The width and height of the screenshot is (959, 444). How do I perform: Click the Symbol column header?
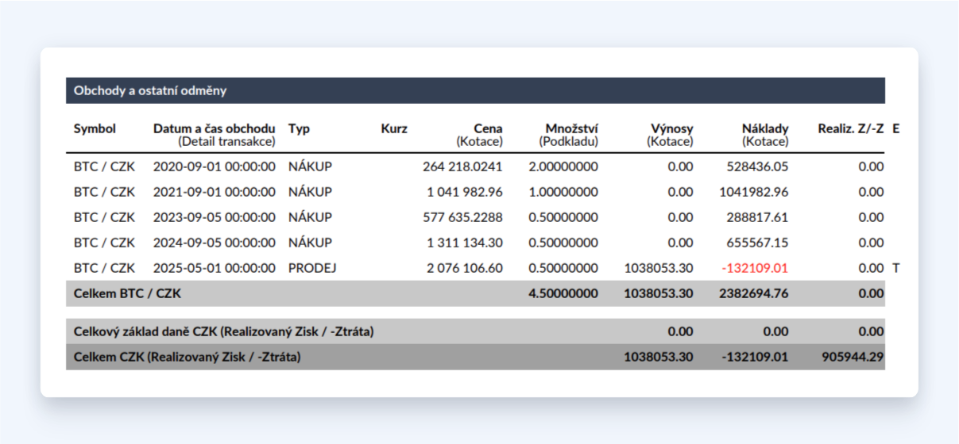[x=95, y=128]
